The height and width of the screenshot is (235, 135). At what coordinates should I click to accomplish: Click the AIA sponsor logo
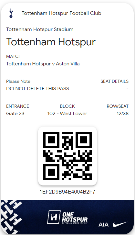pos(103,225)
